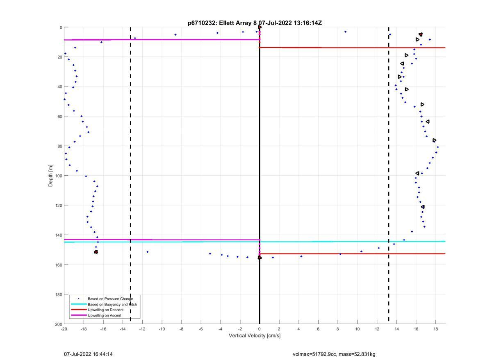Click the x-axis tick label '0'
The image size is (492, 364).
pos(260,329)
